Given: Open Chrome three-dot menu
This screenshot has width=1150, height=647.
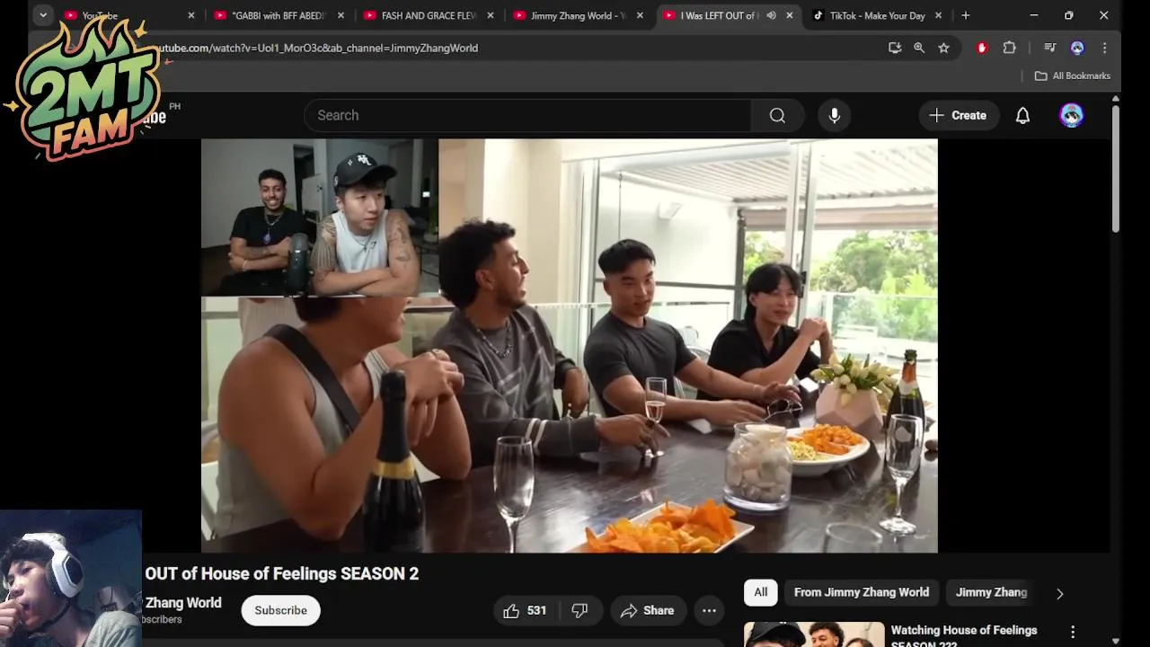Looking at the screenshot, I should point(1104,48).
